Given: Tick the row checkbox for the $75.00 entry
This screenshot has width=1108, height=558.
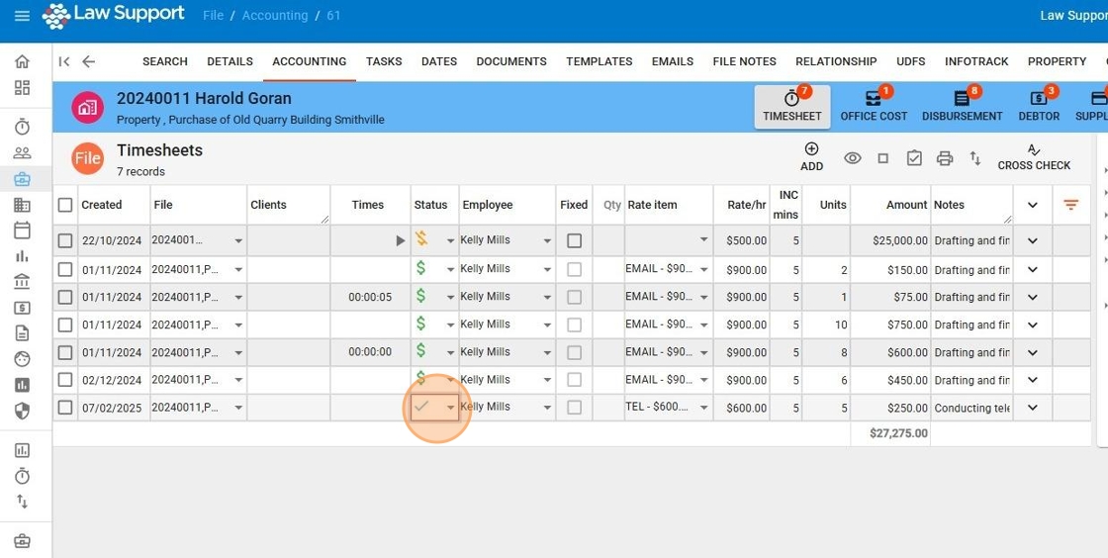Looking at the screenshot, I should coord(65,298).
